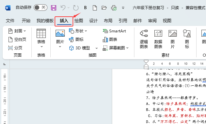Viewport: 206px width, 124px height.
Task: Click the 图标 icon in 素材 group
Action: pos(187,33)
